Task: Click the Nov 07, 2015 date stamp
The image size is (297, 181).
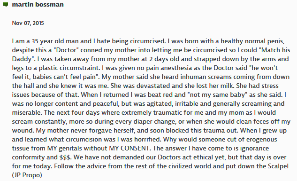Action: pyautogui.click(x=28, y=23)
